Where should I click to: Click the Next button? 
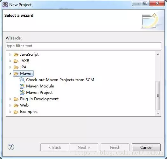click(84, 147)
